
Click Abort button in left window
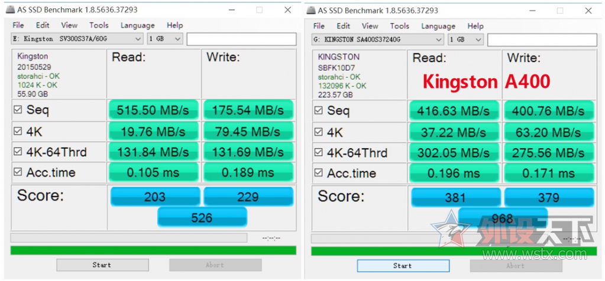click(x=215, y=265)
